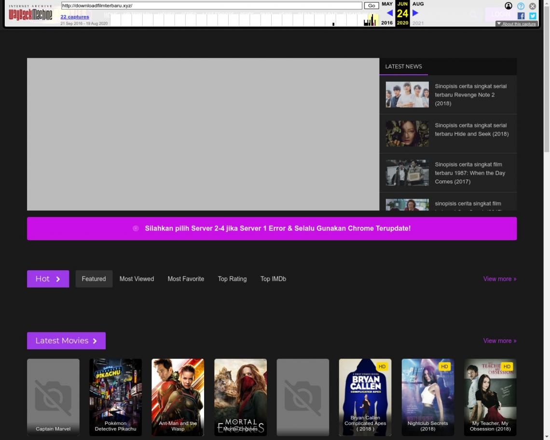Image resolution: width=550 pixels, height=440 pixels.
Task: Click the Go button
Action: (x=371, y=6)
